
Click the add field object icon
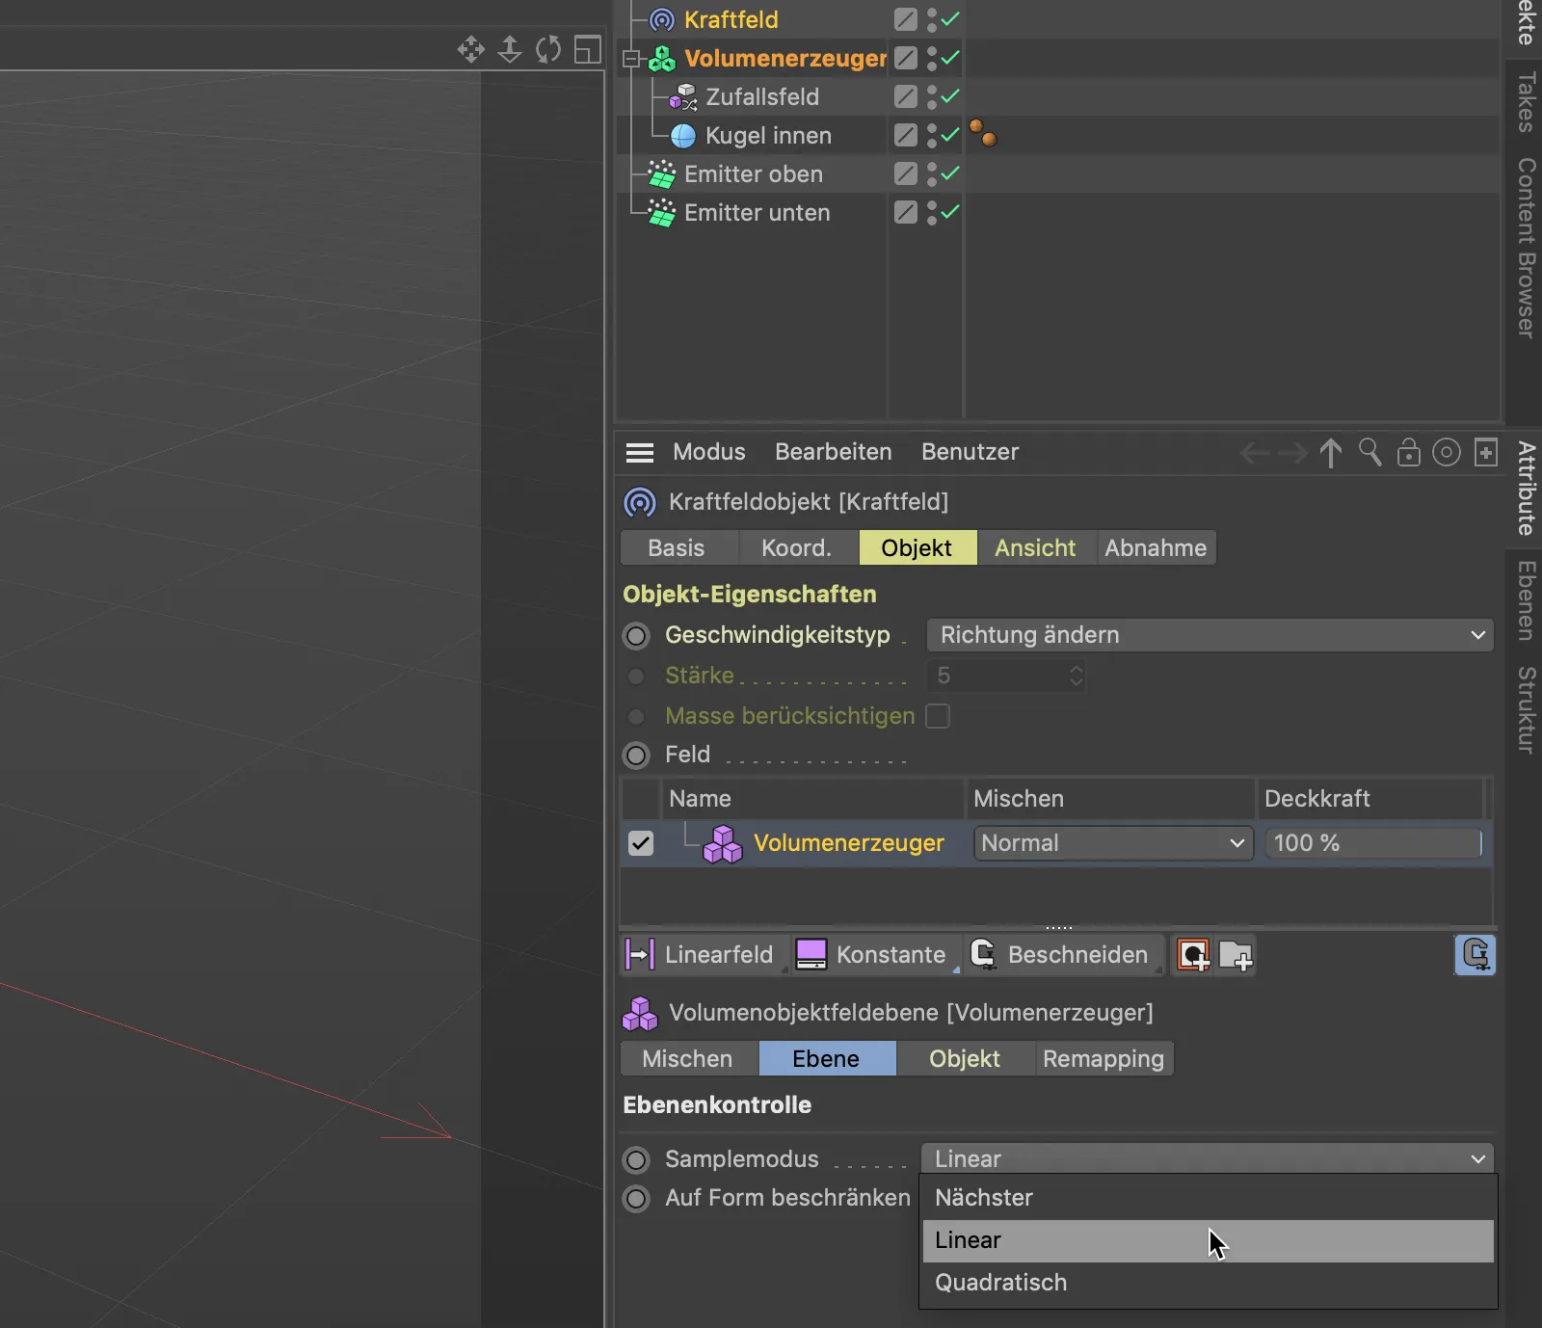(x=1194, y=955)
